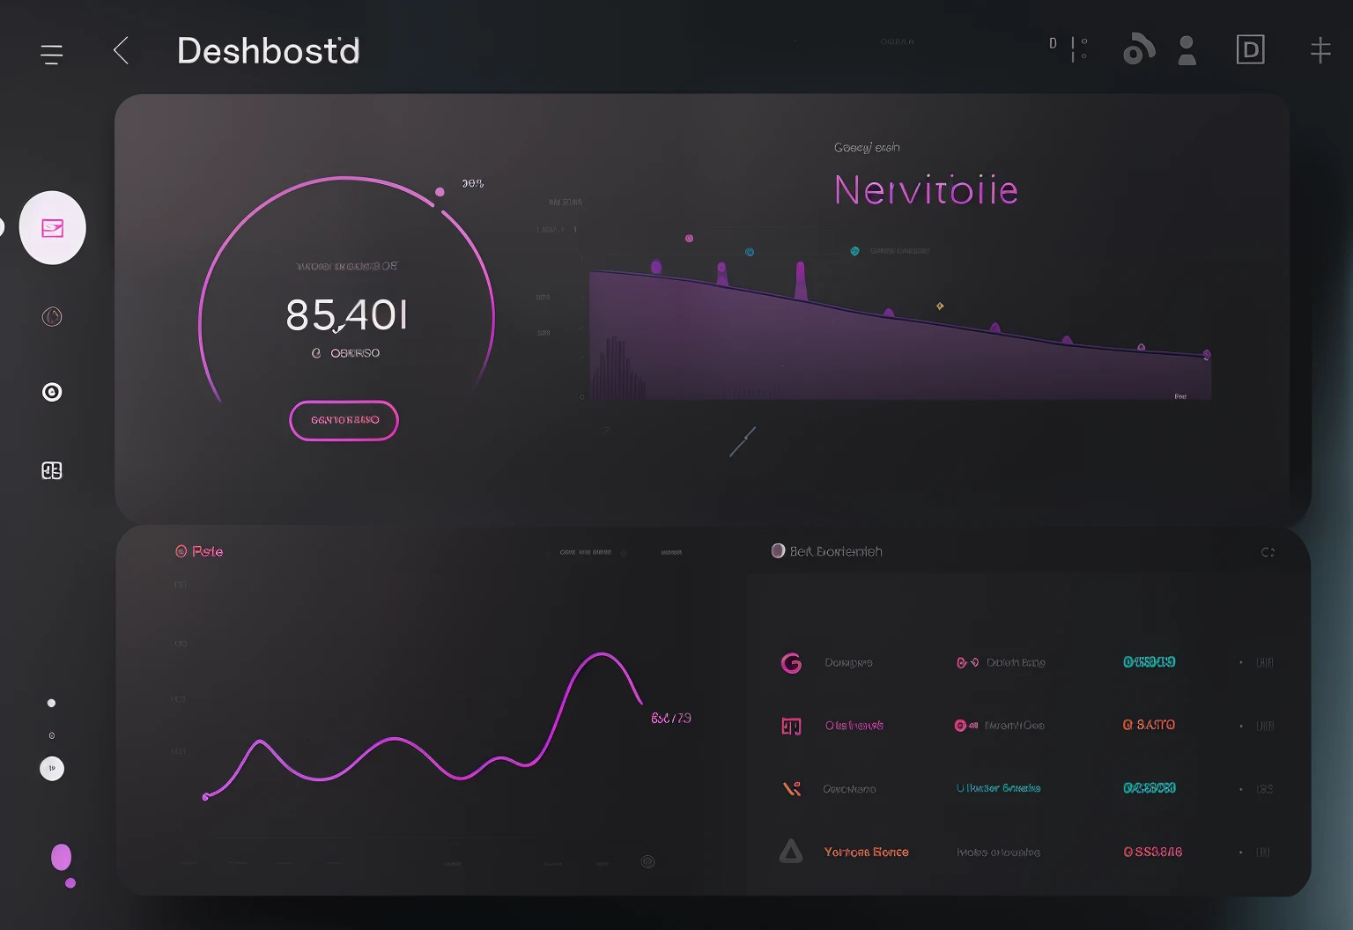Open the book layout icon in the sidebar
The width and height of the screenshot is (1353, 930).
(52, 470)
